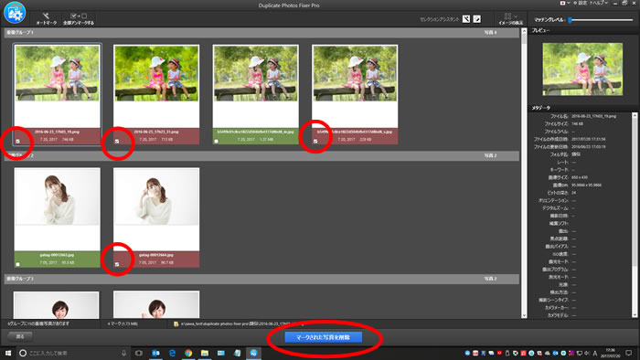The width and height of the screenshot is (640, 360).
Task: Select first thumbnail in duplicate group 3
Action: tap(57, 305)
